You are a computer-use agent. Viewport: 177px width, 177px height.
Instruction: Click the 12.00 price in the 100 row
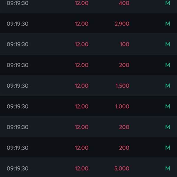pos(82,44)
